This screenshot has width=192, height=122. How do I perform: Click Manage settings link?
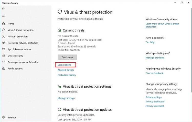point(66,98)
